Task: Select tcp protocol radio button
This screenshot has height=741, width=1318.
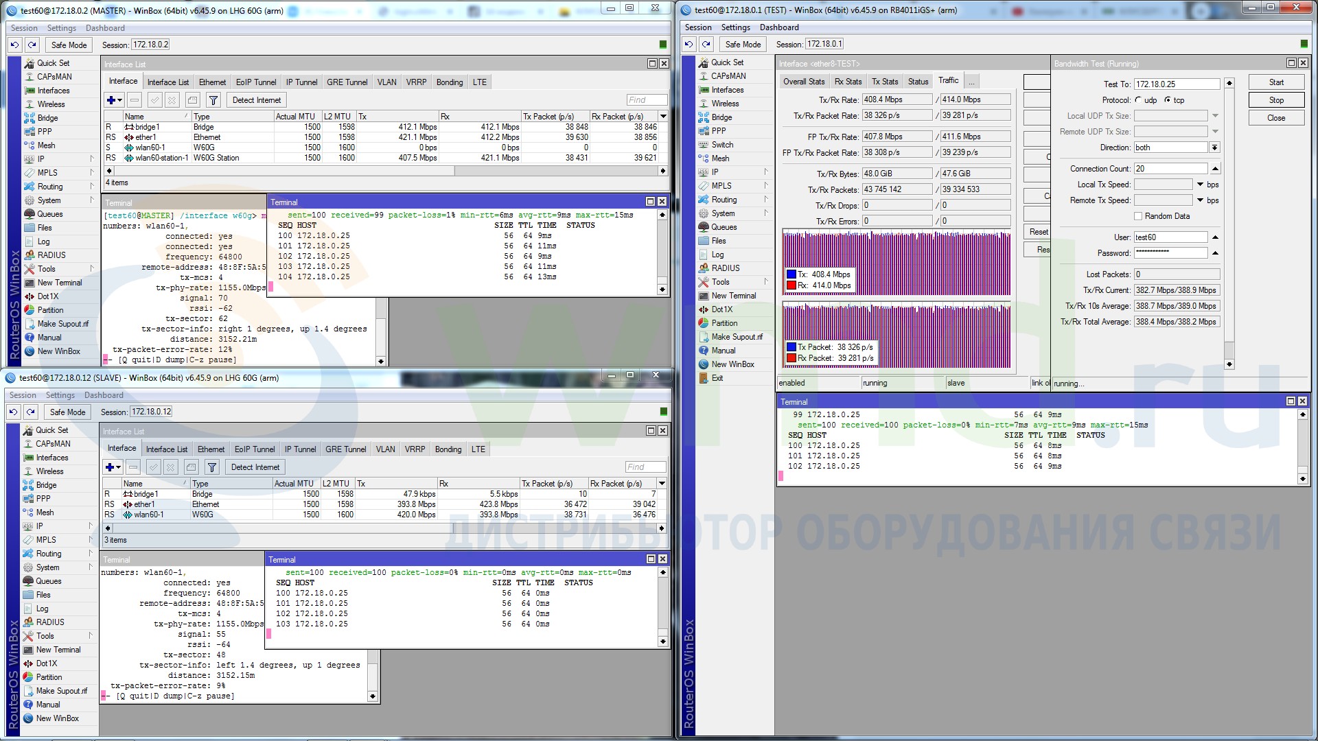Action: (1167, 100)
